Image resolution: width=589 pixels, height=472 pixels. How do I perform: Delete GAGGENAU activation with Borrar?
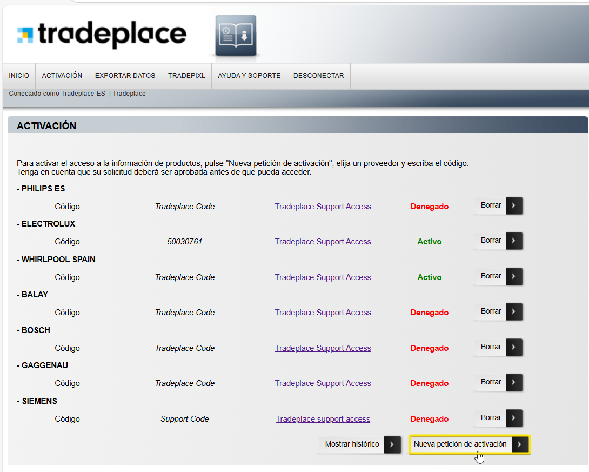[x=498, y=383]
